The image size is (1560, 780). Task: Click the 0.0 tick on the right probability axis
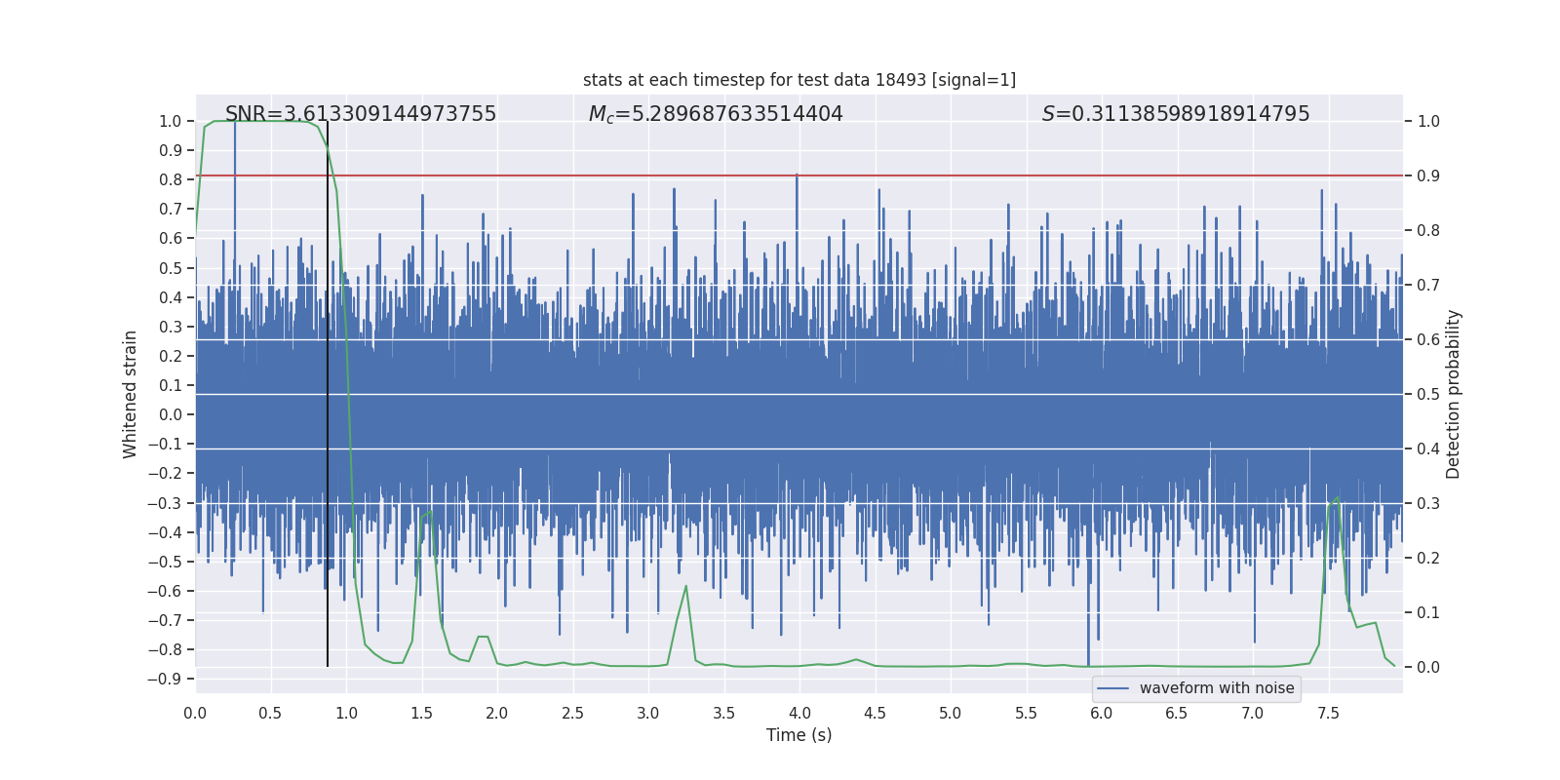pos(1428,668)
